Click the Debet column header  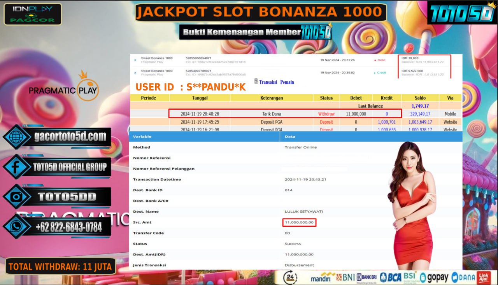pos(356,98)
